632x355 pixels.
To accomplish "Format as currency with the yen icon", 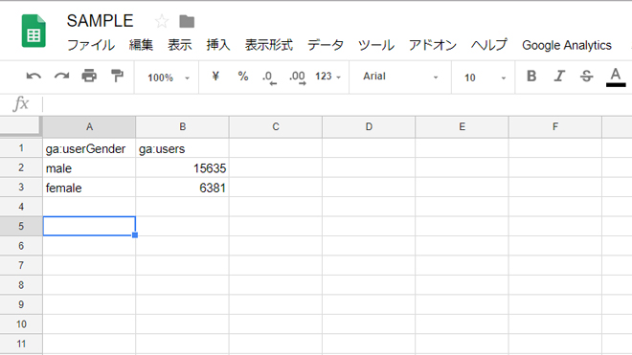I will [x=215, y=77].
